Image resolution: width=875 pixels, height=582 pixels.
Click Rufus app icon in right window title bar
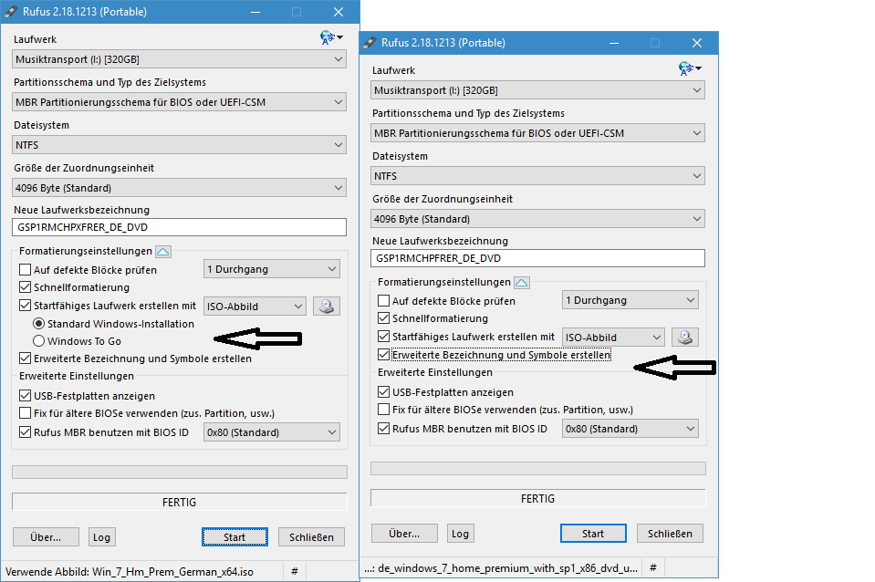click(x=370, y=43)
